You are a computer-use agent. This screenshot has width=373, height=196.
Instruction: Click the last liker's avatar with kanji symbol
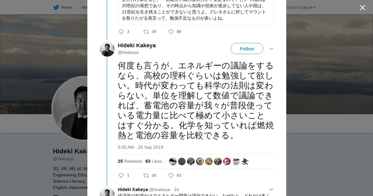245,161
